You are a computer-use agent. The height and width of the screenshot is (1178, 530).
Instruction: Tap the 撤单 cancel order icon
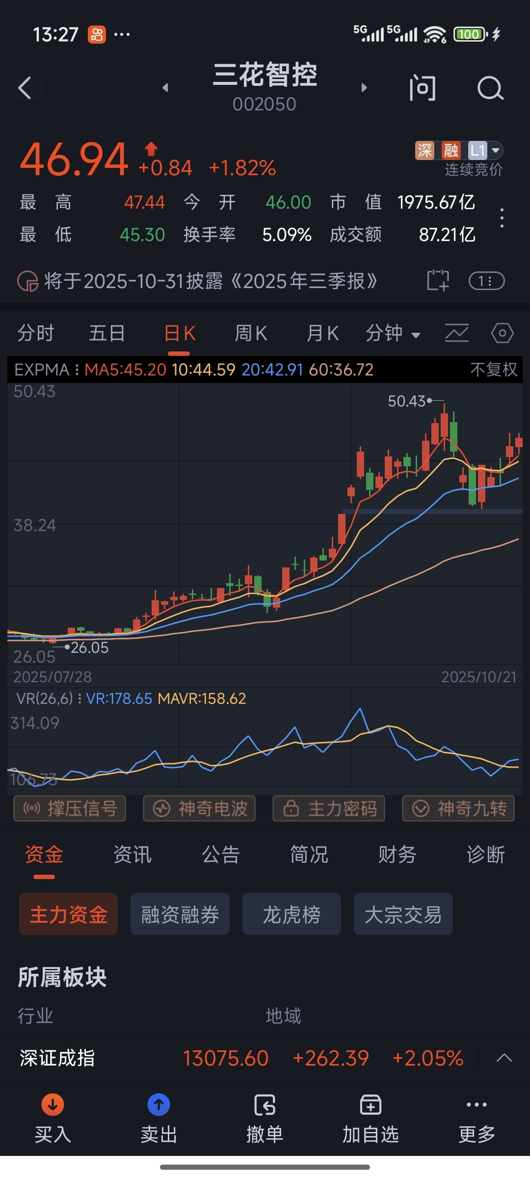click(x=265, y=1105)
